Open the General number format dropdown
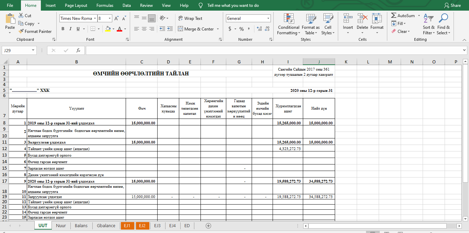Screen dimensions: 469x233 268,19
